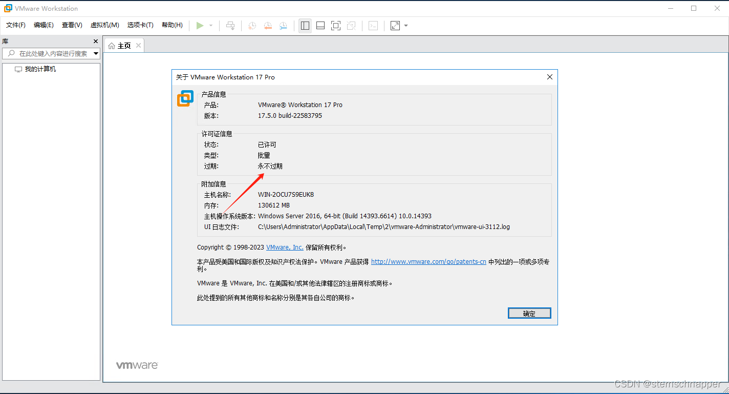This screenshot has height=394, width=729.
Task: Close the VMware Workstation main window
Action: click(x=717, y=8)
